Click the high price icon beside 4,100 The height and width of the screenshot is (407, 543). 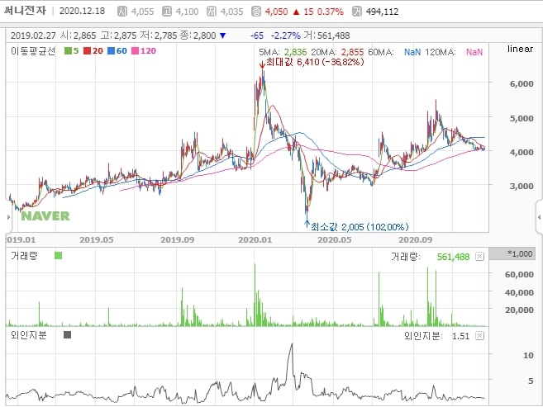(167, 12)
